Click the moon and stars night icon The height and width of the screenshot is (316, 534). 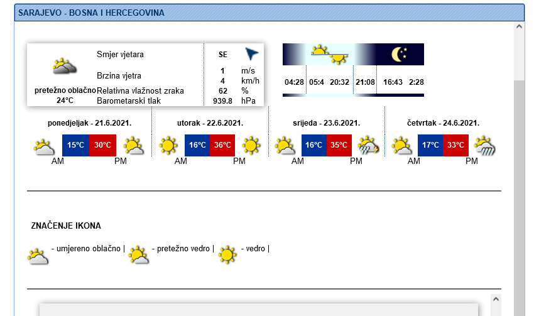pyautogui.click(x=400, y=55)
